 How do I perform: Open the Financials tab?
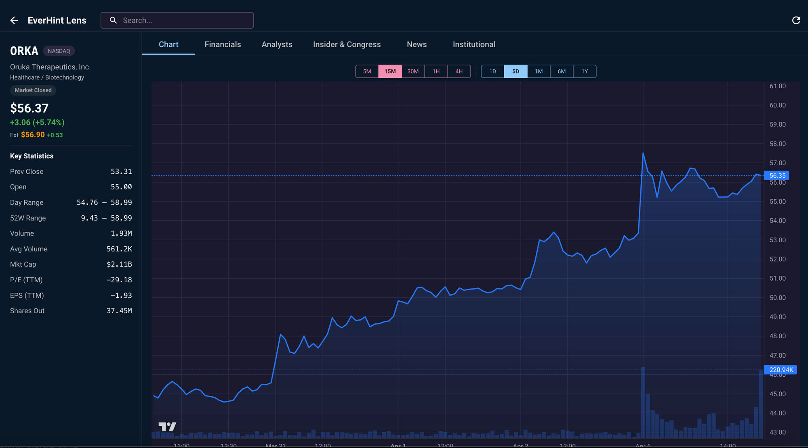click(x=223, y=44)
